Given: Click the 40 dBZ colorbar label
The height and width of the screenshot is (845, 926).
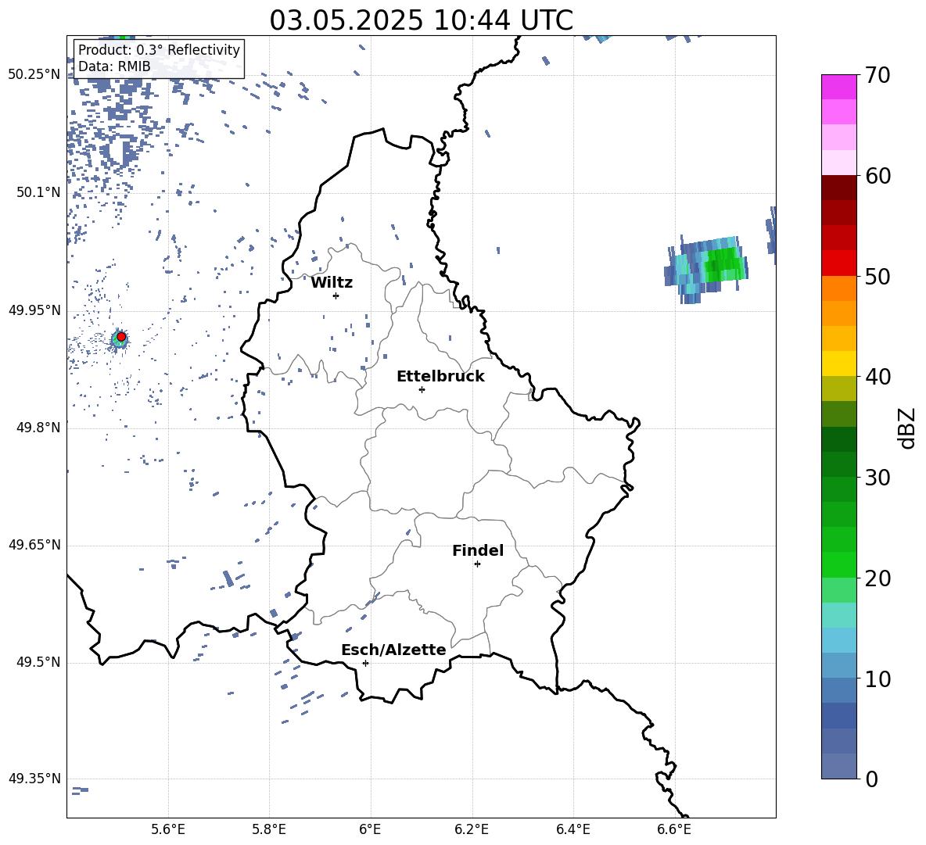Looking at the screenshot, I should pos(878,377).
